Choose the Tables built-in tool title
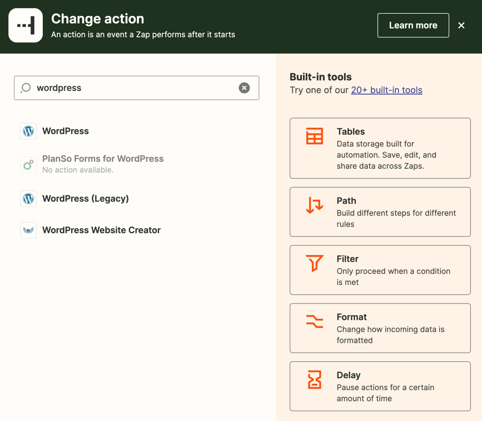This screenshot has width=482, height=421. click(x=351, y=131)
